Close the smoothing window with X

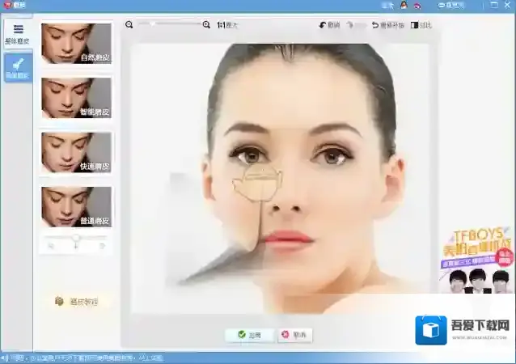[507, 5]
